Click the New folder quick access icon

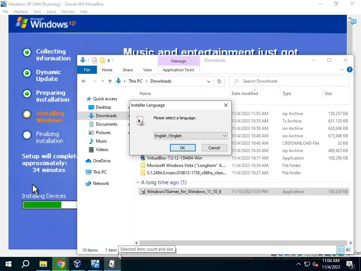(102, 60)
